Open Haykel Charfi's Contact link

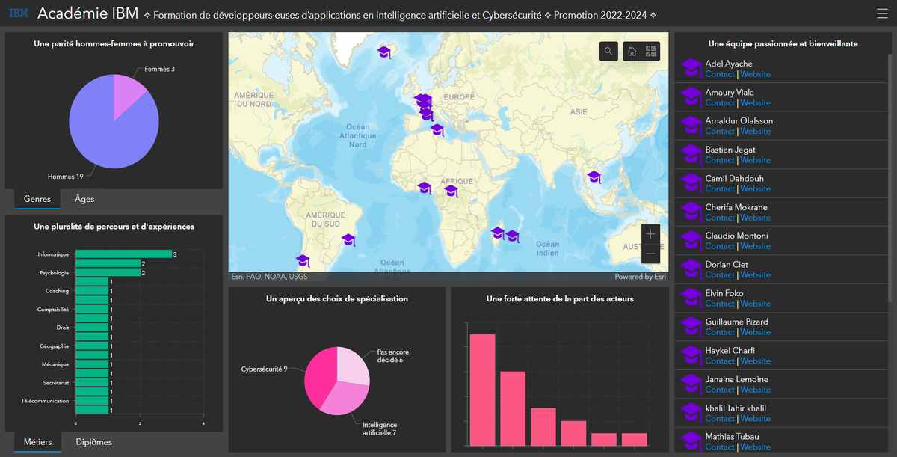click(720, 361)
